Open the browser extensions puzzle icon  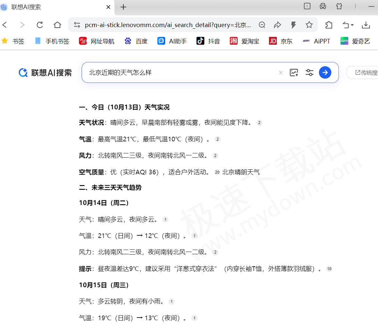coord(328,25)
